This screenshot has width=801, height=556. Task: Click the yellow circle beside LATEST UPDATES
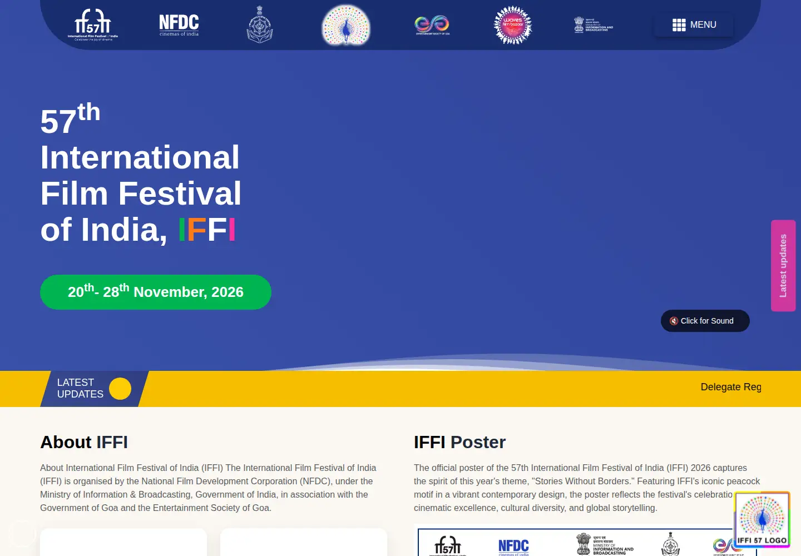click(120, 389)
